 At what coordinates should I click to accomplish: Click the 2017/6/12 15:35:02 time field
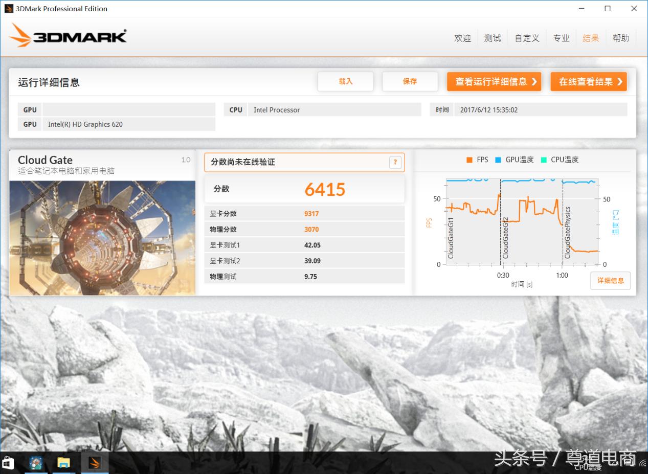coord(541,110)
